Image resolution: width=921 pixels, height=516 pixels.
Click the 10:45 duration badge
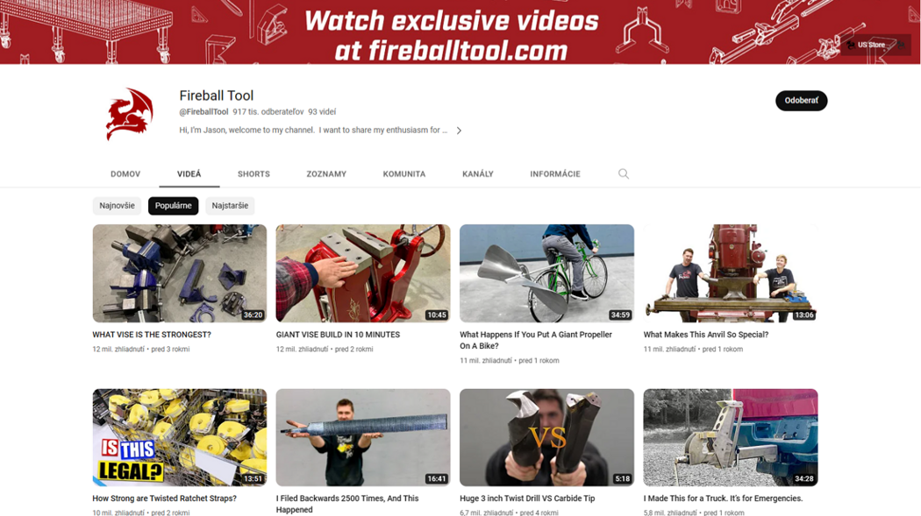[437, 315]
